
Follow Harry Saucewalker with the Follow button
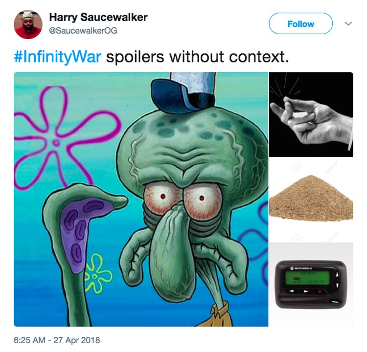[x=301, y=23]
